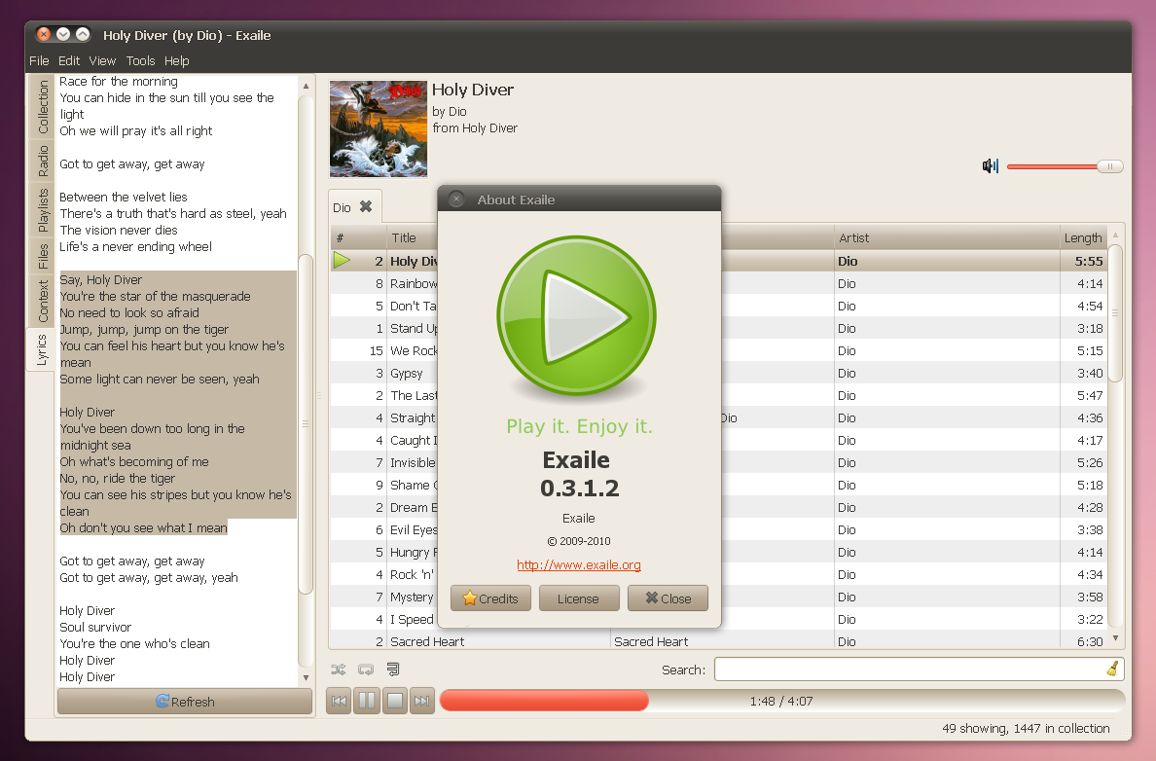Open the Radio side tab

(x=43, y=161)
